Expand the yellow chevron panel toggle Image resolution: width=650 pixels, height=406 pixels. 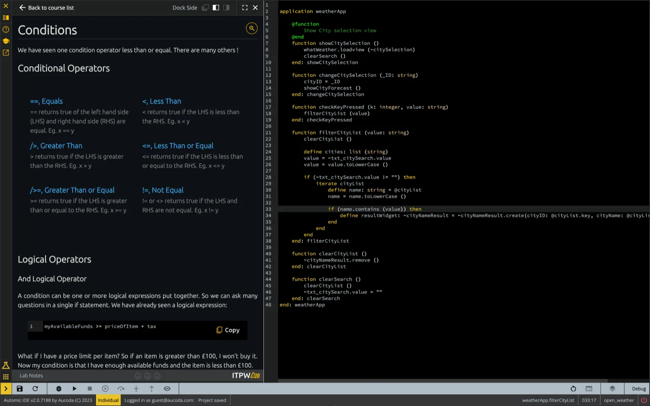[6, 389]
